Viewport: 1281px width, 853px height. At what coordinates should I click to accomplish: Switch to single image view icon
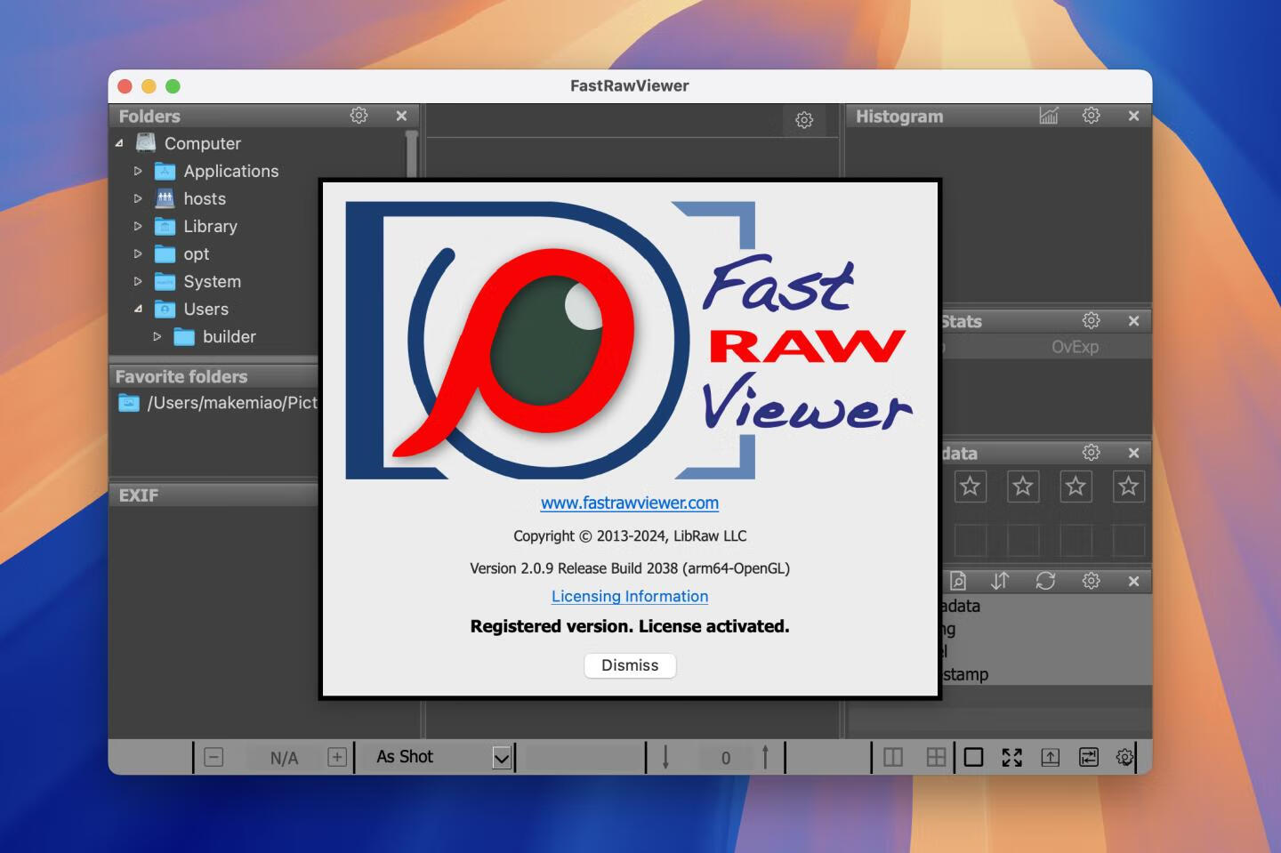[974, 757]
